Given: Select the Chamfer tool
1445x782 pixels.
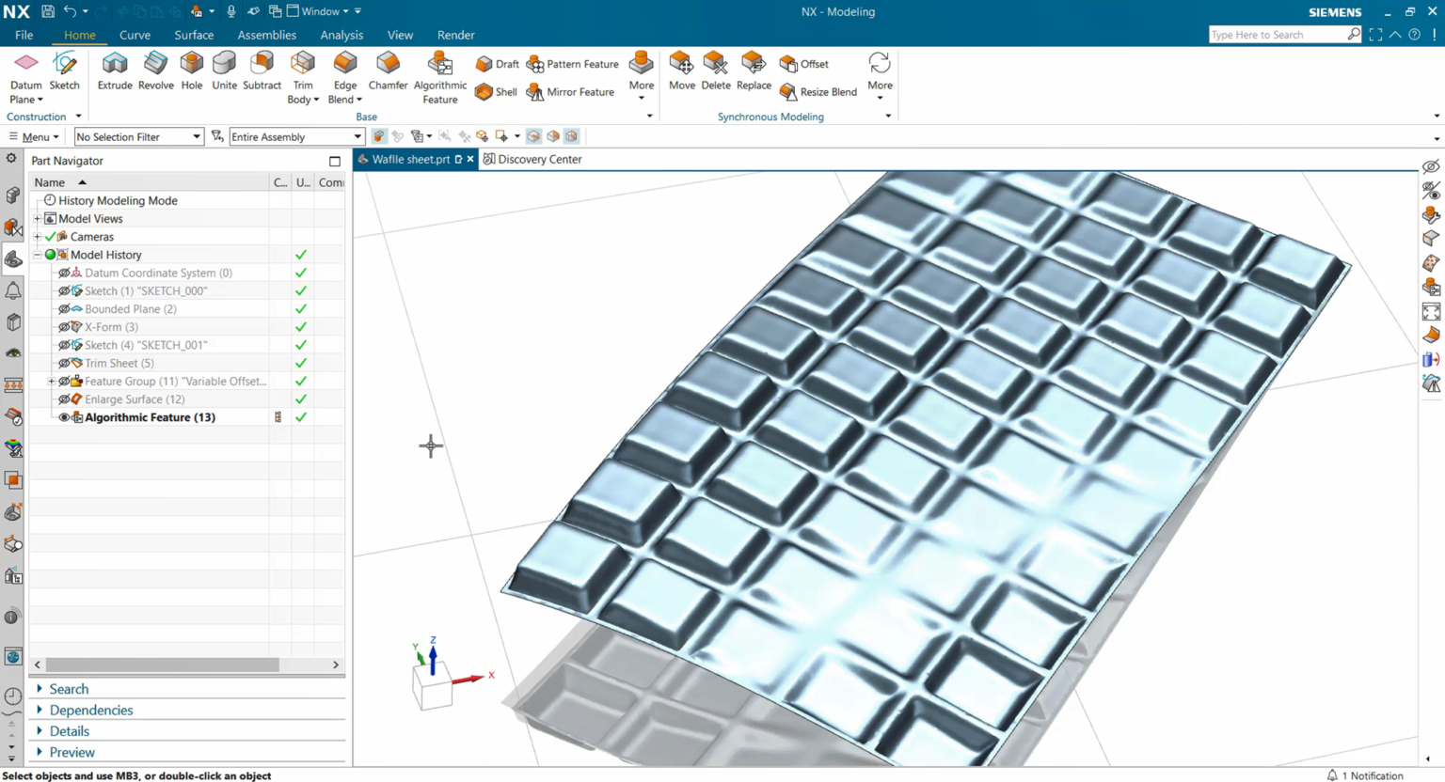Looking at the screenshot, I should tap(388, 71).
